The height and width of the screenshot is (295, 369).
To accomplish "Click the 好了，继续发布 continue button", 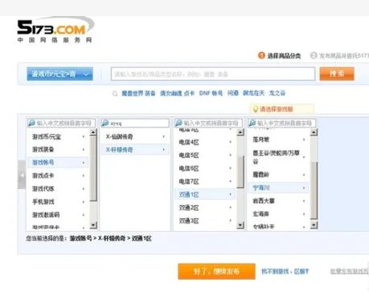I will point(216,272).
